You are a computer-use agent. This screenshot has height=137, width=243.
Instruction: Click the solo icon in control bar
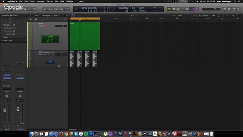tap(187, 9)
